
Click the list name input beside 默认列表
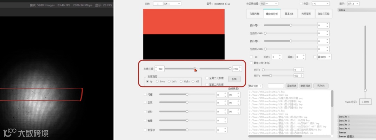276,86
